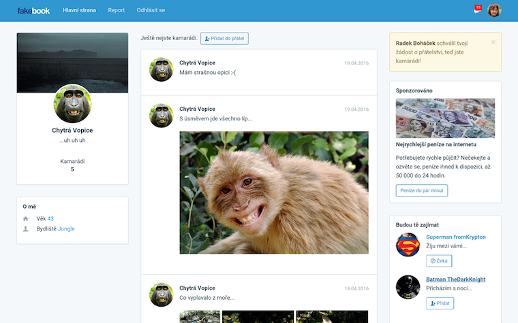This screenshot has height=323, width=518.
Task: Open the Superman fromKrypton profile link
Action: [455, 237]
